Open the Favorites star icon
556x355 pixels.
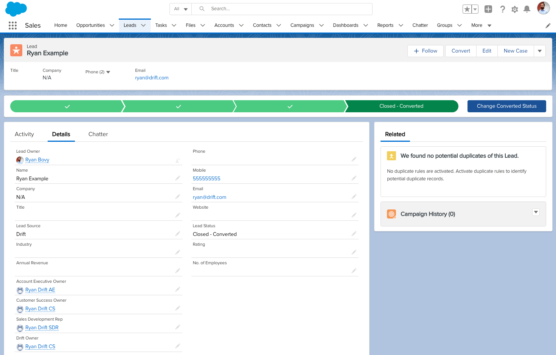click(467, 9)
